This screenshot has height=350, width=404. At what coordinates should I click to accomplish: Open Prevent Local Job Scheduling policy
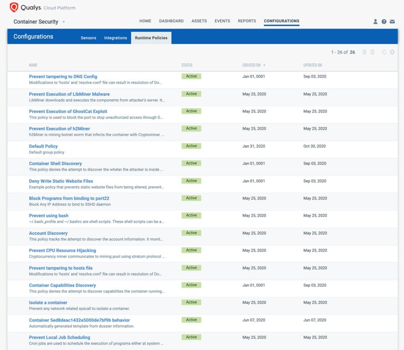tap(60, 337)
